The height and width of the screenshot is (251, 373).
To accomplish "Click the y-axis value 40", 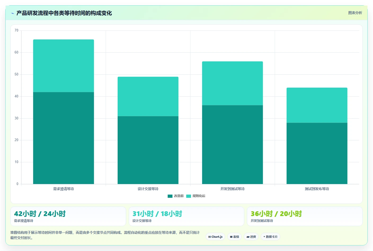I will 16,96.
